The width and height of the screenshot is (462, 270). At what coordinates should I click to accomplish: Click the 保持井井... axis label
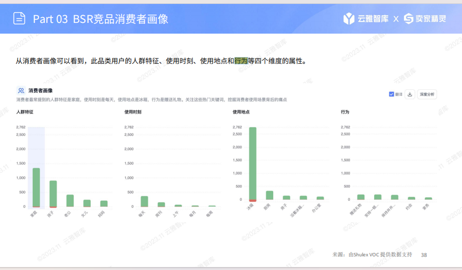[388, 210]
